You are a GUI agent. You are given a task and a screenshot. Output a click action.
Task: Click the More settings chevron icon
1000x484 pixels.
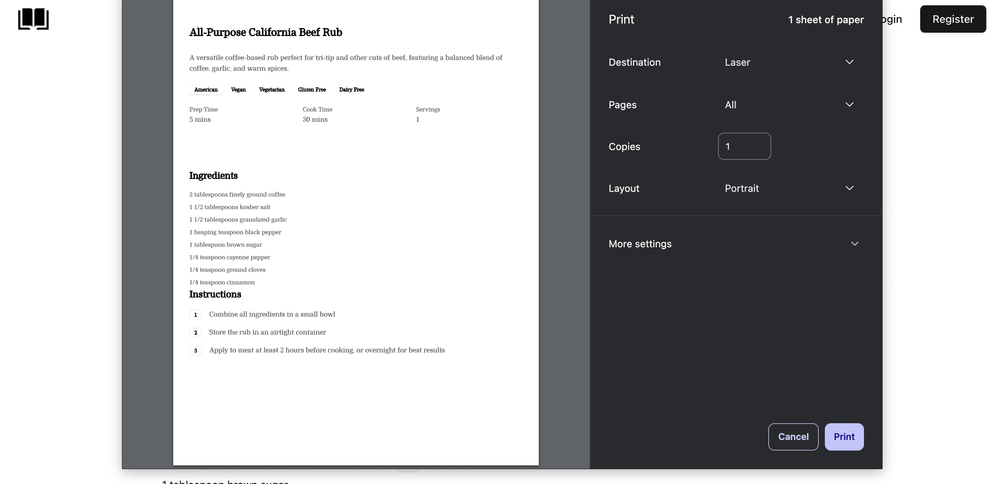(x=855, y=244)
